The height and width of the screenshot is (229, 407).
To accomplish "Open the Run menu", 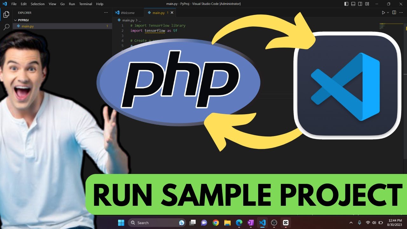I will click(72, 4).
